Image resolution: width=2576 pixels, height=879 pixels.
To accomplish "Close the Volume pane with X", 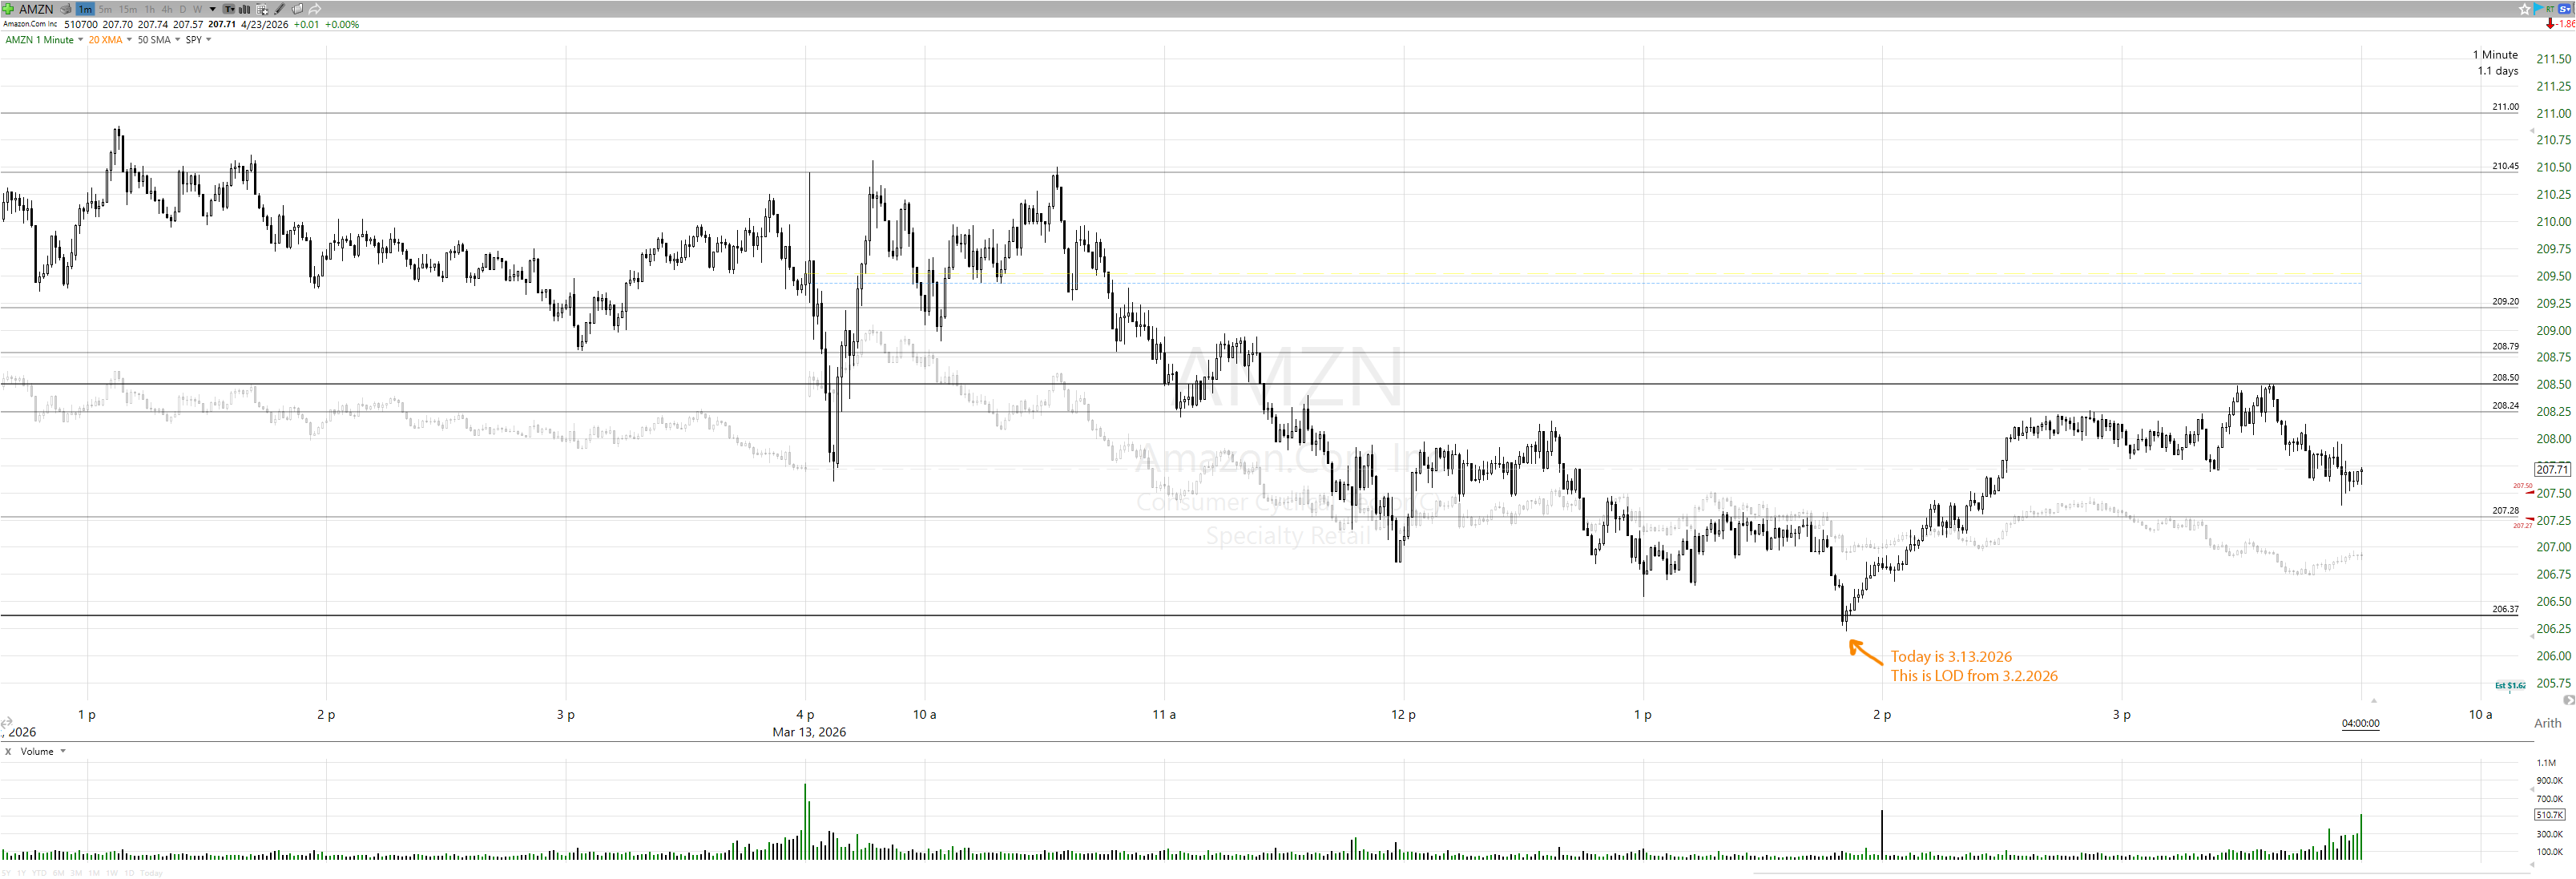I will [8, 751].
